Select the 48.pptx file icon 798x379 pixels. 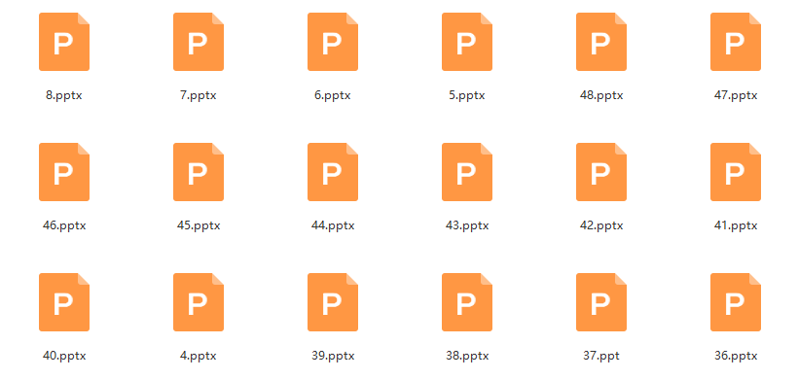[601, 42]
